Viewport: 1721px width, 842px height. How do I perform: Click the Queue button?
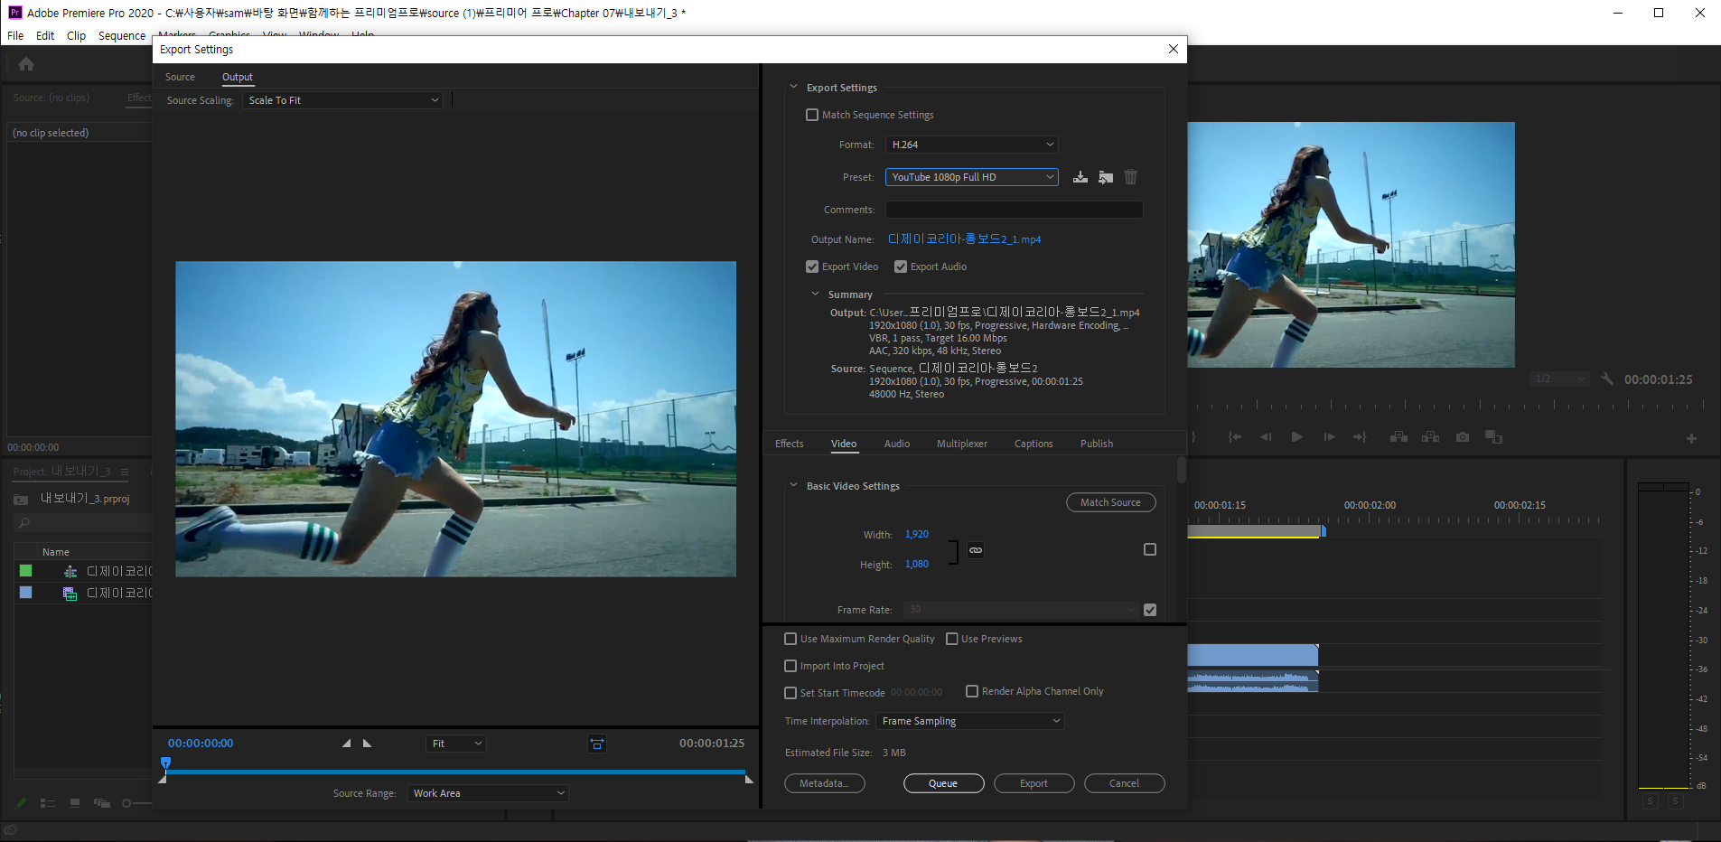(943, 783)
